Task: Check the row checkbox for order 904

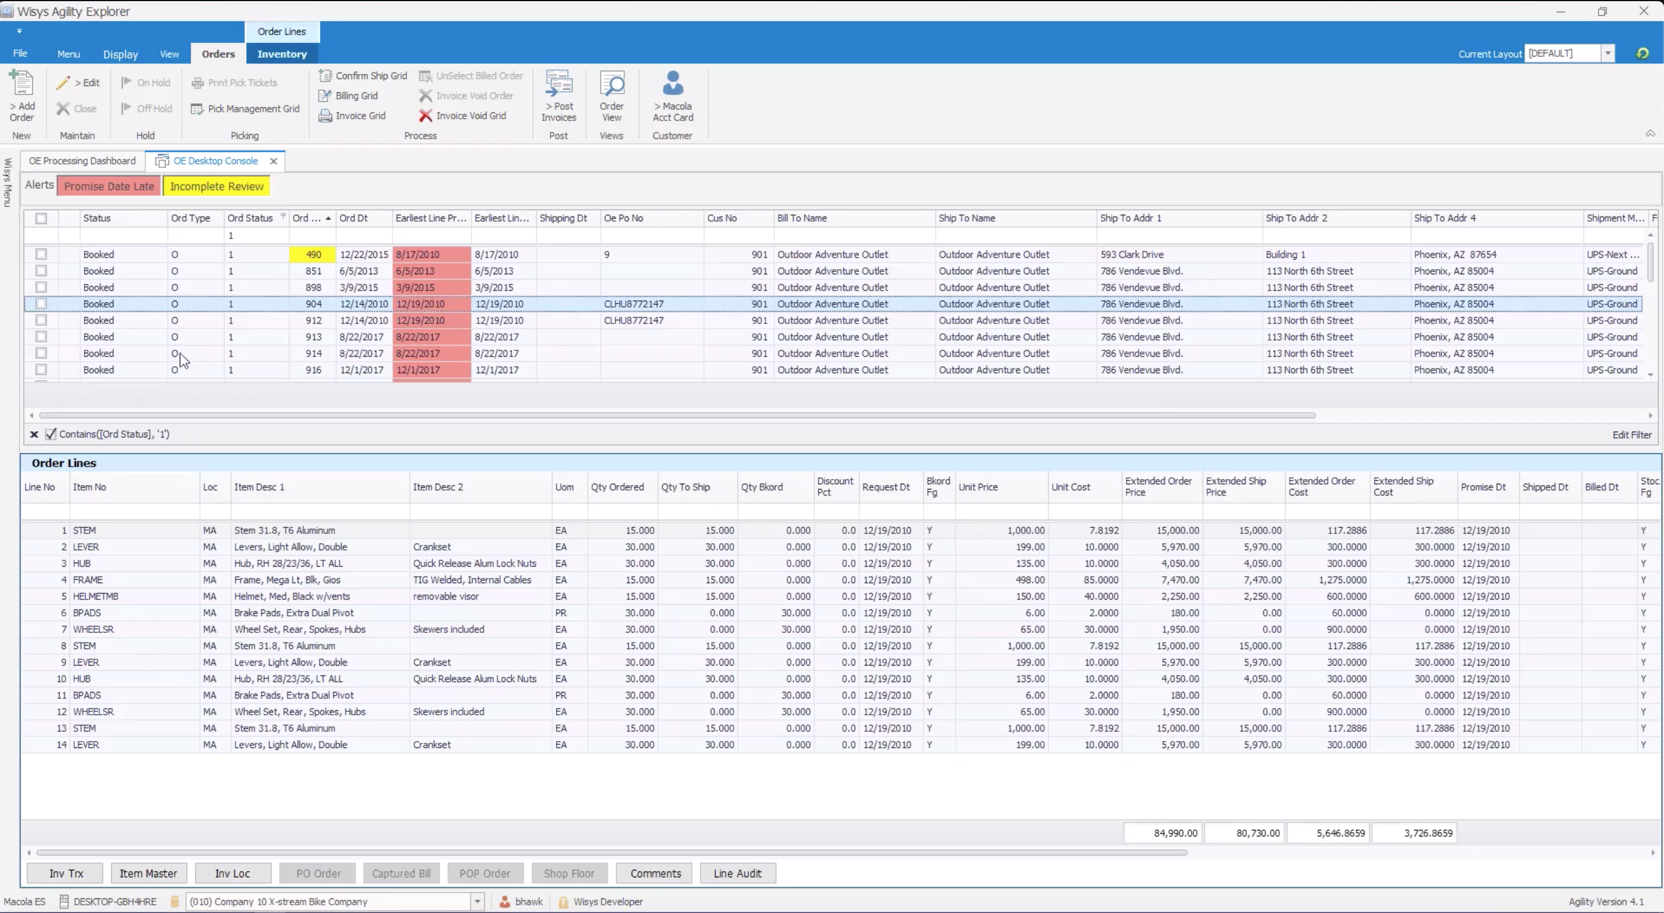Action: [x=42, y=304]
